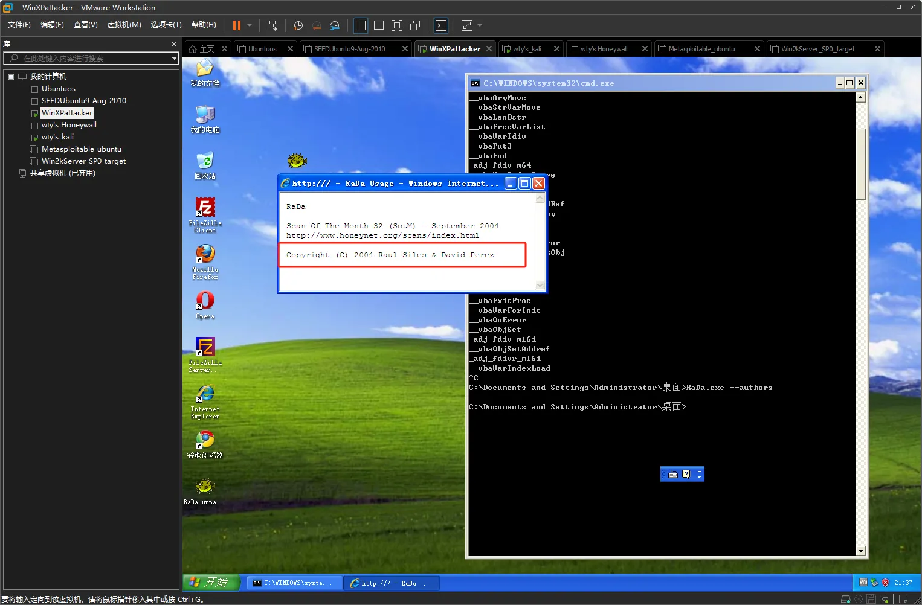Open the 虚拟机(M) menu
The image size is (922, 605).
click(124, 25)
